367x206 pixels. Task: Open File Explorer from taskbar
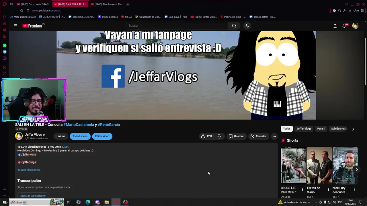107,202
